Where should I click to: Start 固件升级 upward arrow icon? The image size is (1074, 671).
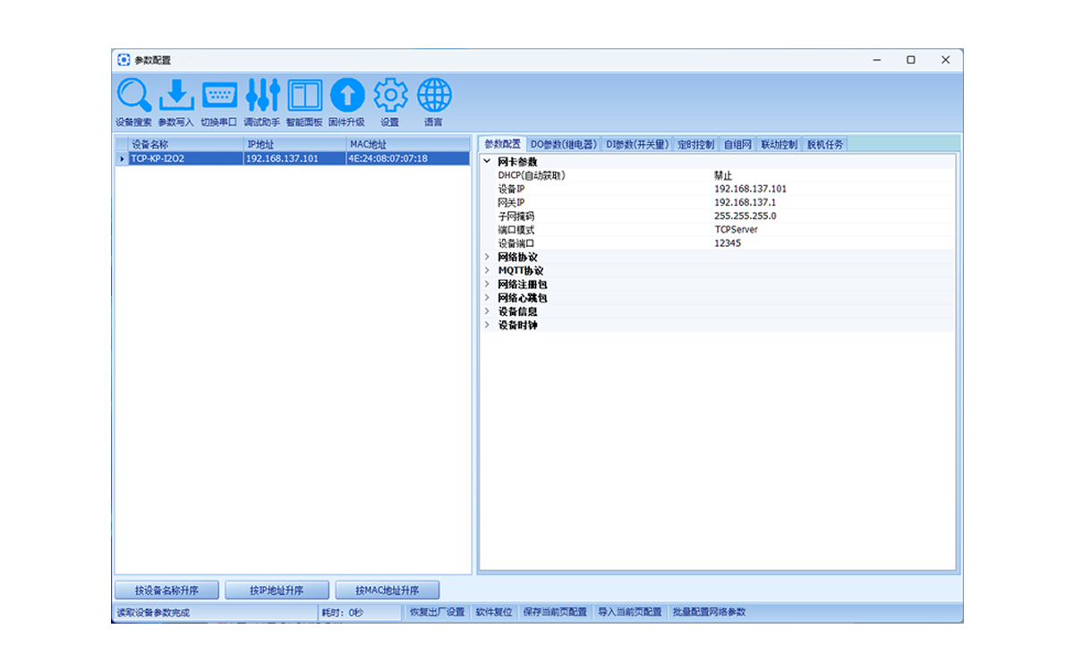(347, 96)
